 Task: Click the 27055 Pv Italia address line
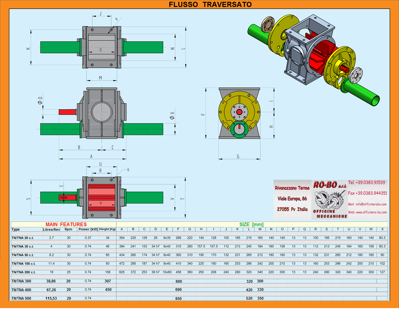pyautogui.click(x=292, y=209)
